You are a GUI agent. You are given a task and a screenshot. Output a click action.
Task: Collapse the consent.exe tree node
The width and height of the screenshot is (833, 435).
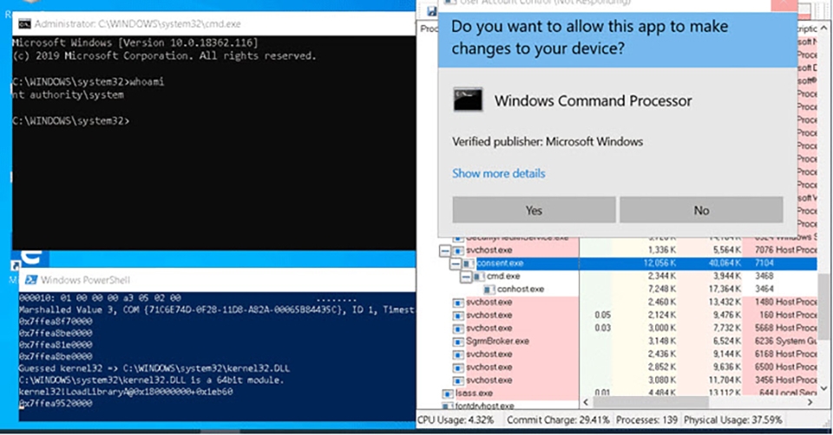coord(456,263)
